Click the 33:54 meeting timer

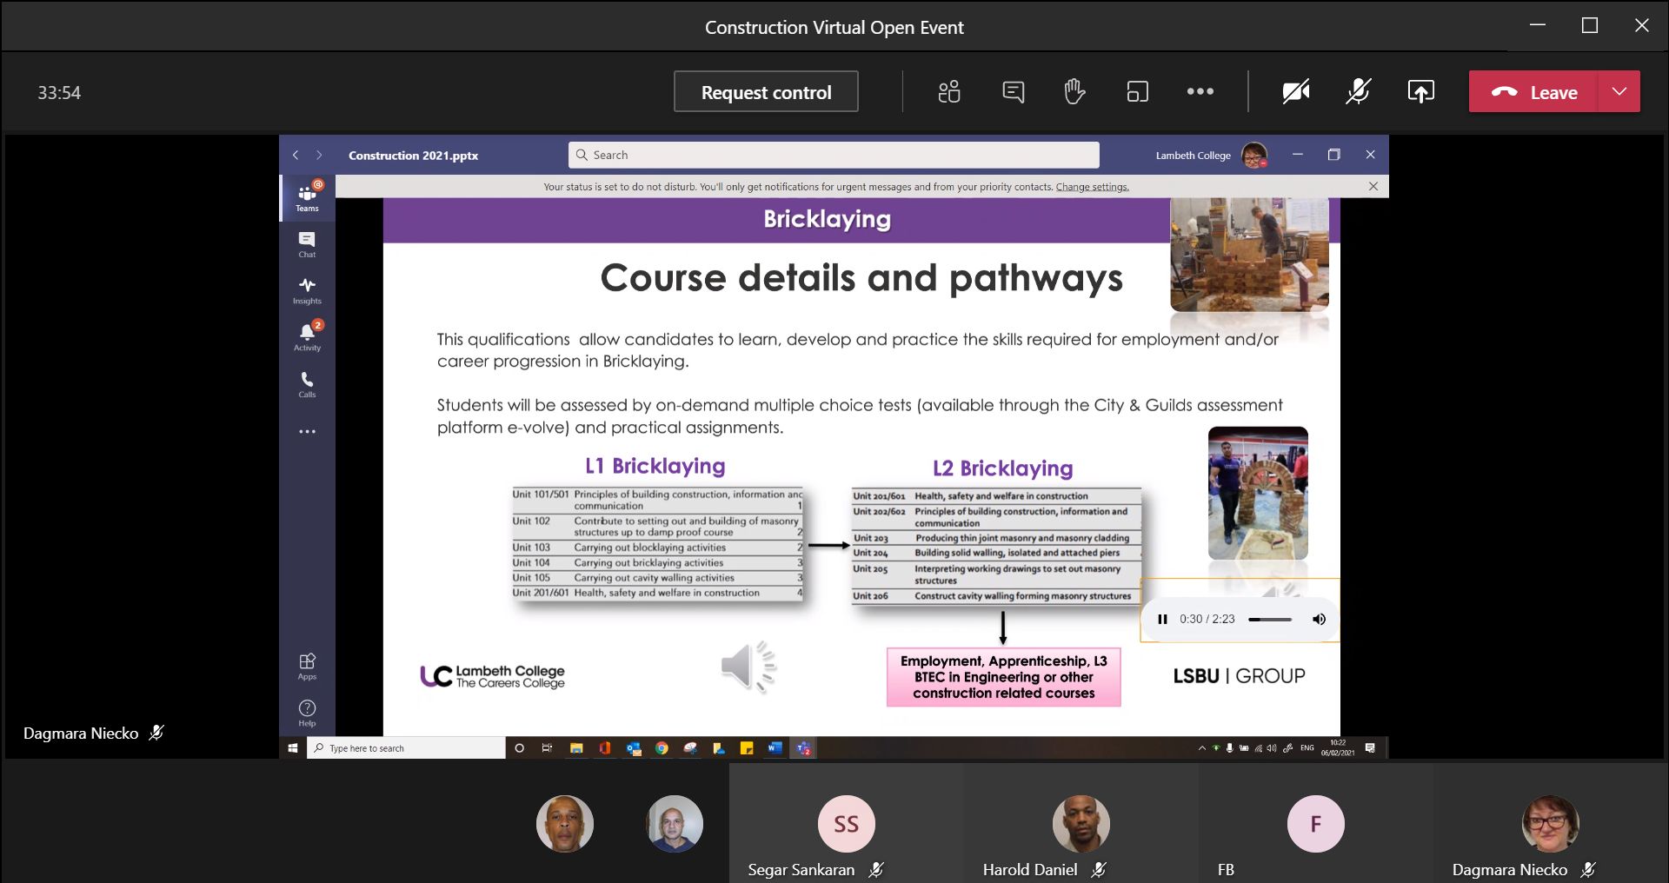tap(59, 92)
